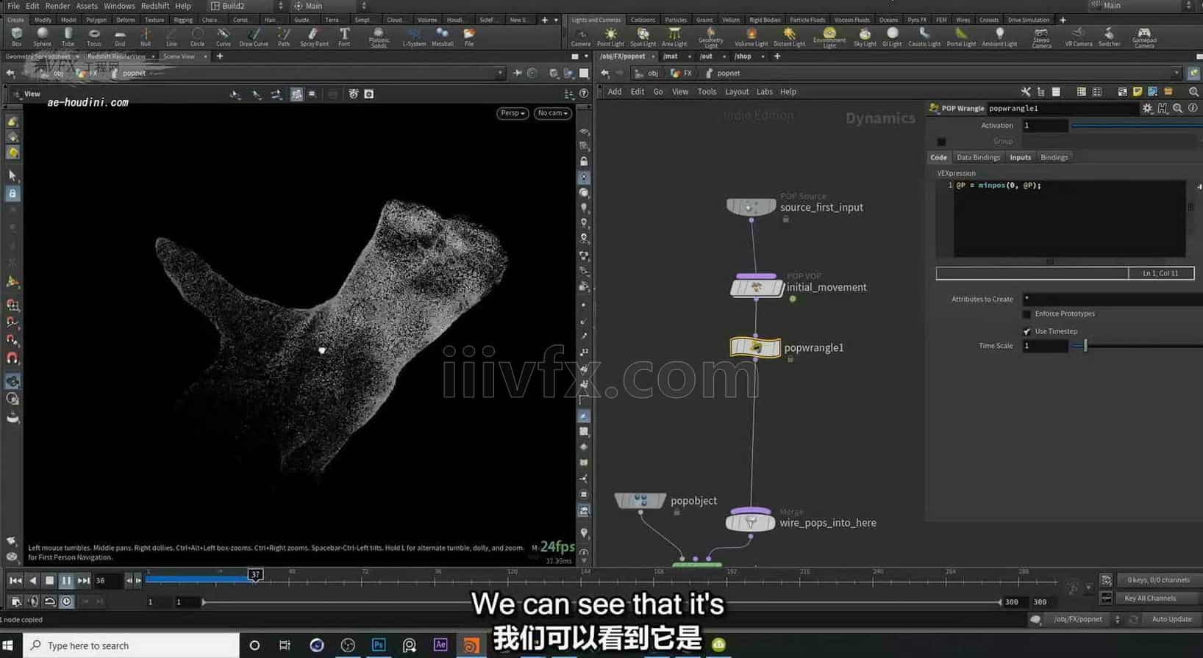The height and width of the screenshot is (658, 1203).
Task: Expand the shelf tab options arrow
Action: point(556,20)
